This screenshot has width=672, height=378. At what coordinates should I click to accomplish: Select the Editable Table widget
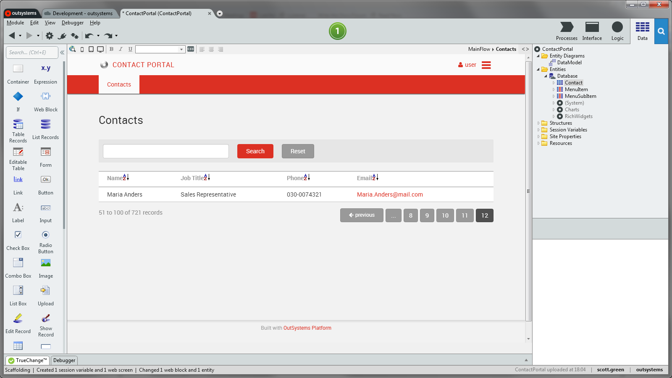[x=18, y=158]
